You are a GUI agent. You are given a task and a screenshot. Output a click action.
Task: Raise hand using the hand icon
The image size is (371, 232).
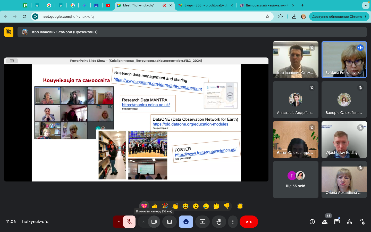tap(219, 222)
